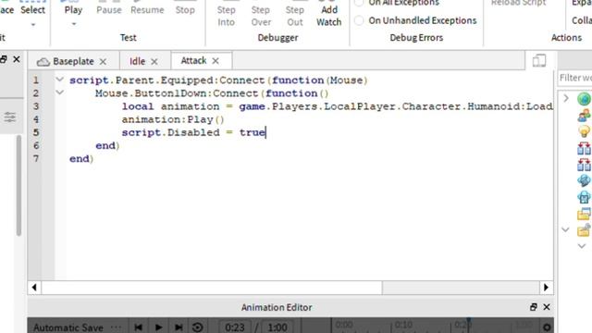The width and height of the screenshot is (592, 333).
Task: Open Animation Editor gear settings
Action: tap(547, 327)
